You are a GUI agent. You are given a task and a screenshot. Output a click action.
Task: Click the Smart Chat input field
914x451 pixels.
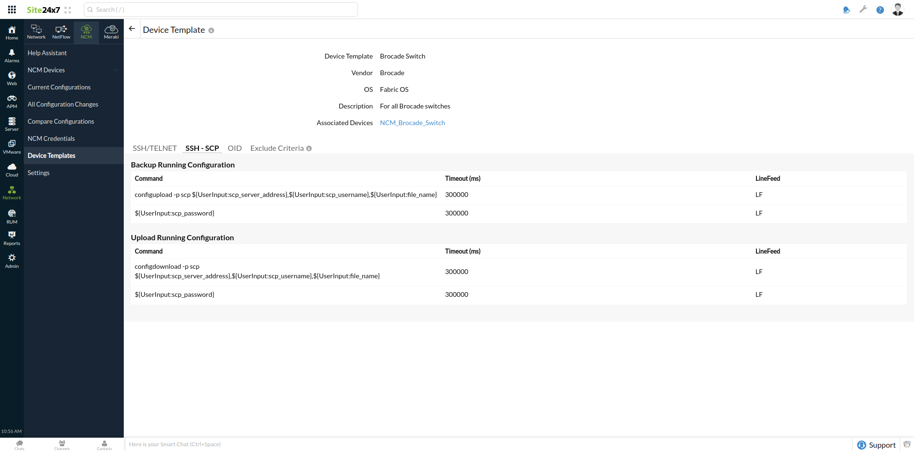click(286, 444)
